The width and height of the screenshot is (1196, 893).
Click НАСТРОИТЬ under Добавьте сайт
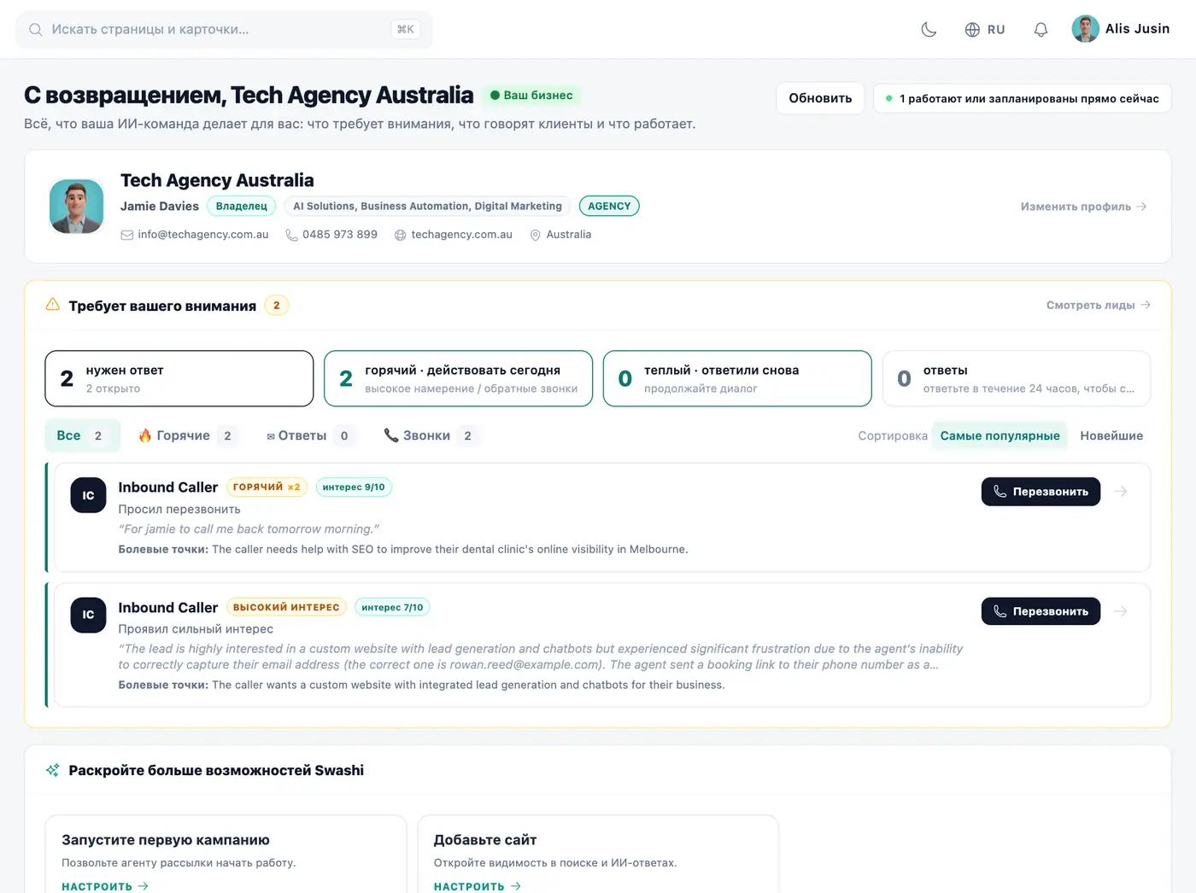(478, 886)
